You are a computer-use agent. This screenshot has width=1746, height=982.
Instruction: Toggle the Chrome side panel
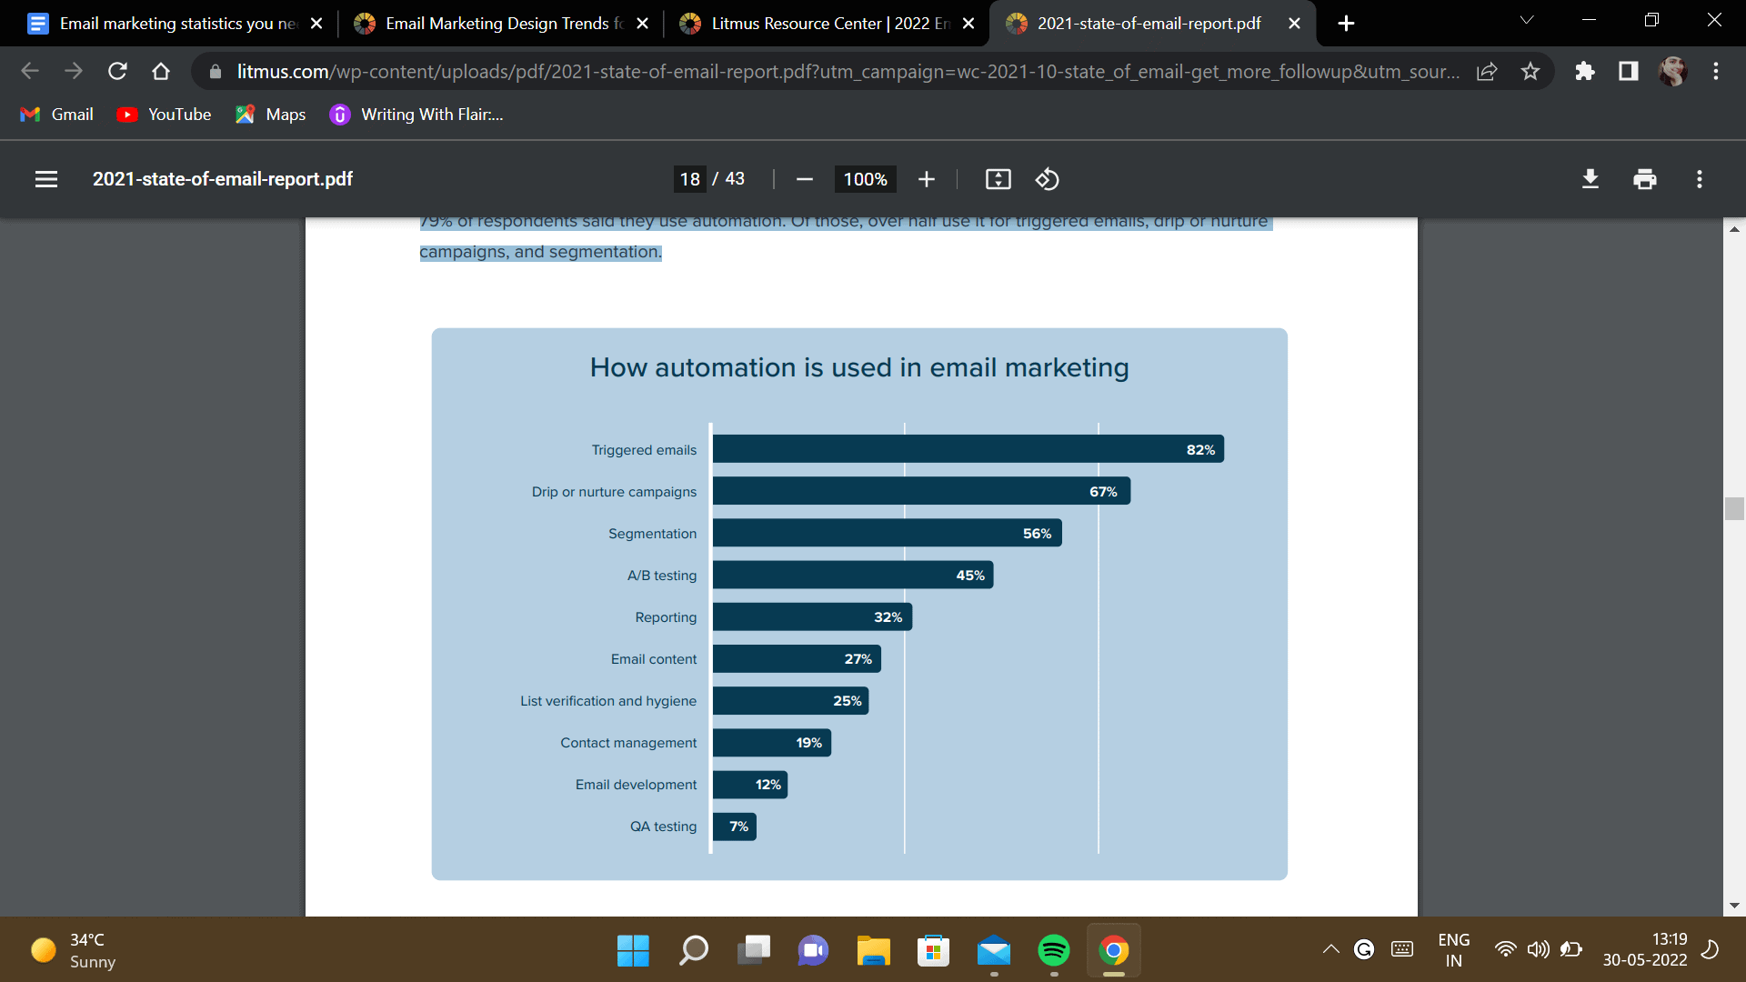click(x=1628, y=71)
